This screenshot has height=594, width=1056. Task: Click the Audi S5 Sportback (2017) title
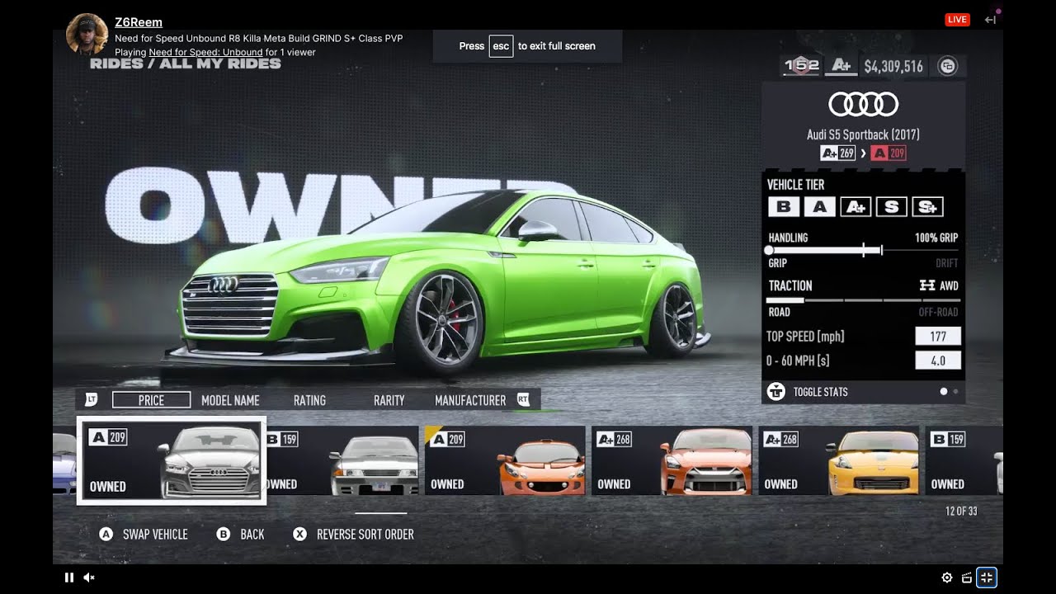[863, 134]
